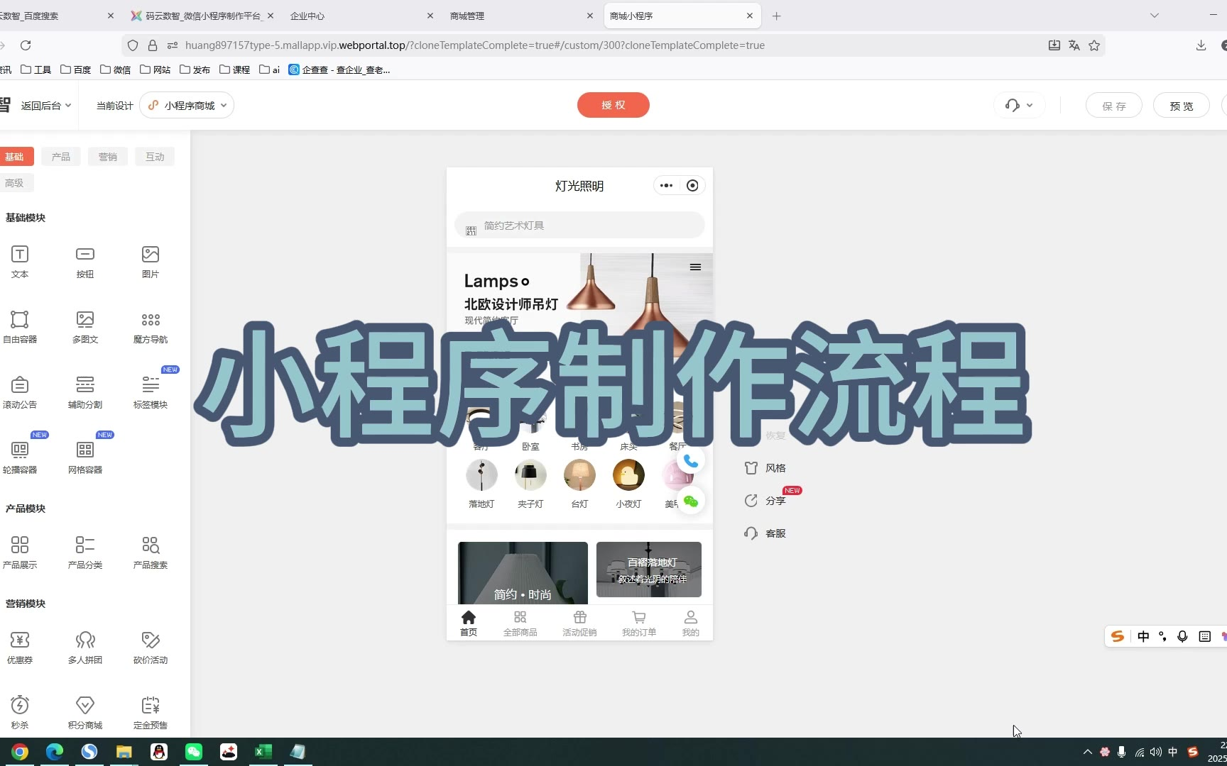
Task: Add the 滚动公告 scrolling notice module
Action: (20, 392)
